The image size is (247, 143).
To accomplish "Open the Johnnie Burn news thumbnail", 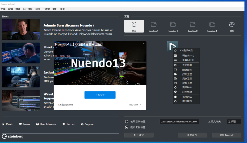I will [x=21, y=29].
